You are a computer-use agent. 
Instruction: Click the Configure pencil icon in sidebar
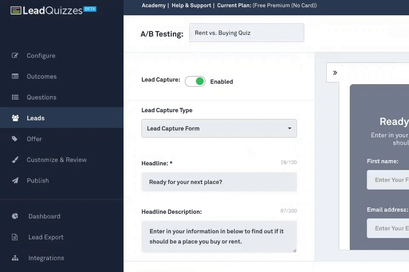(15, 56)
